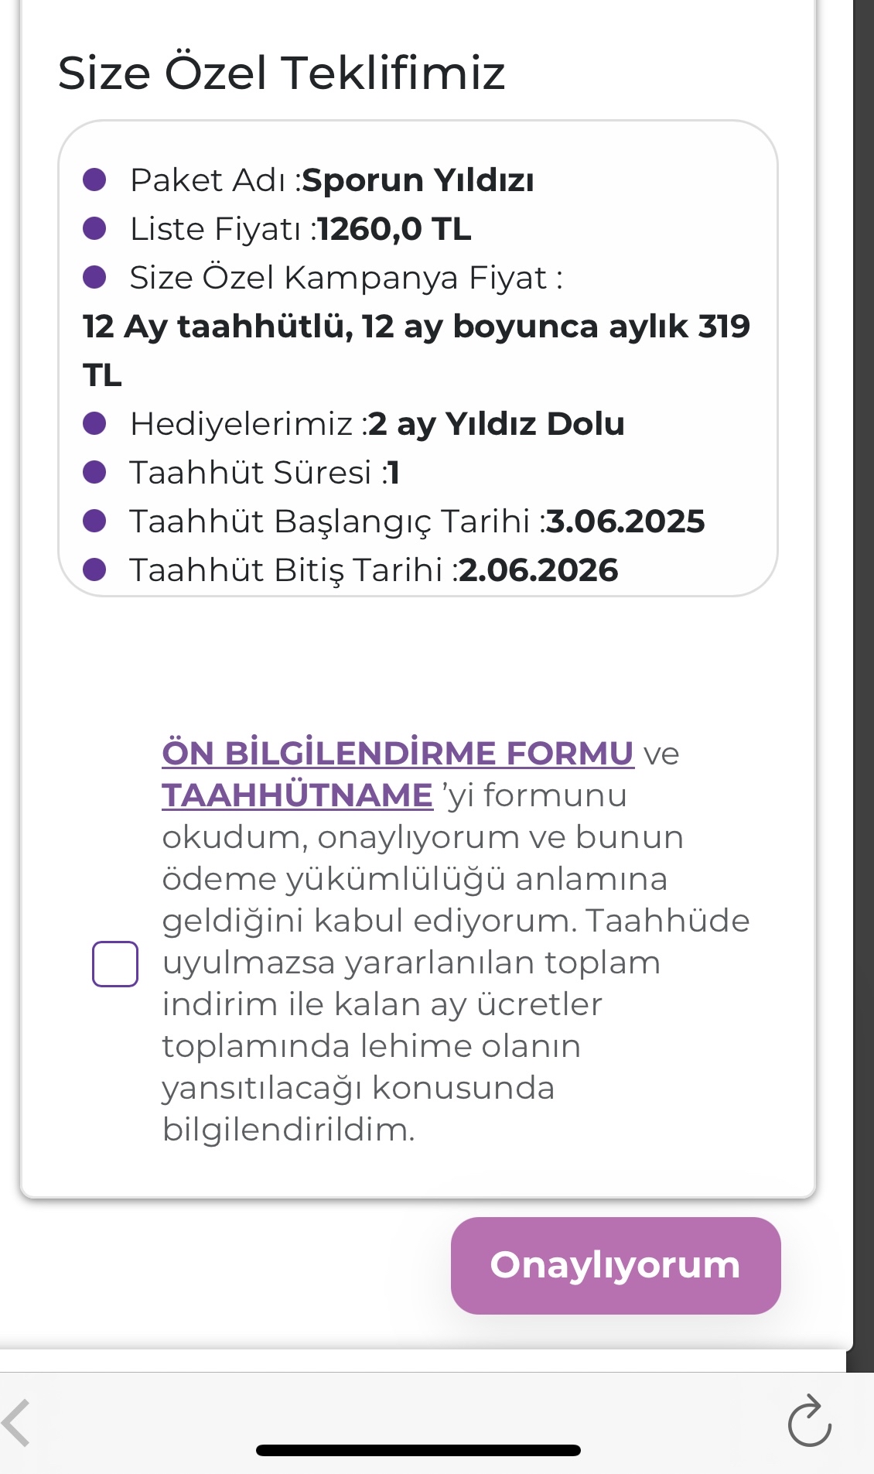Tap the Paket Adı Sporun Yıldızı line
This screenshot has height=1474, width=874.
click(x=332, y=180)
